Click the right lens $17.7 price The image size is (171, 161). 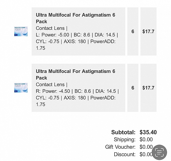point(148,88)
